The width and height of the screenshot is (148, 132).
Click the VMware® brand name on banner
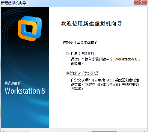(x=13, y=83)
